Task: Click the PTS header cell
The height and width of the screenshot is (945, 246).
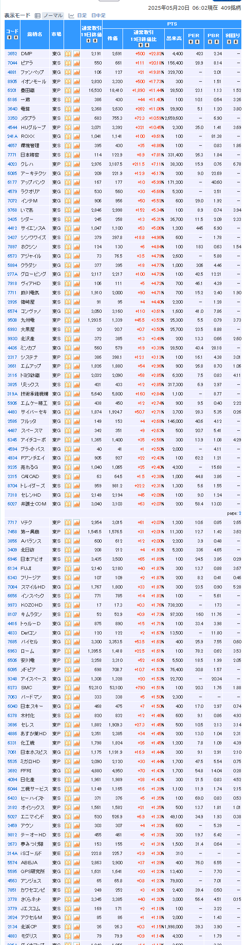Action: (x=172, y=24)
